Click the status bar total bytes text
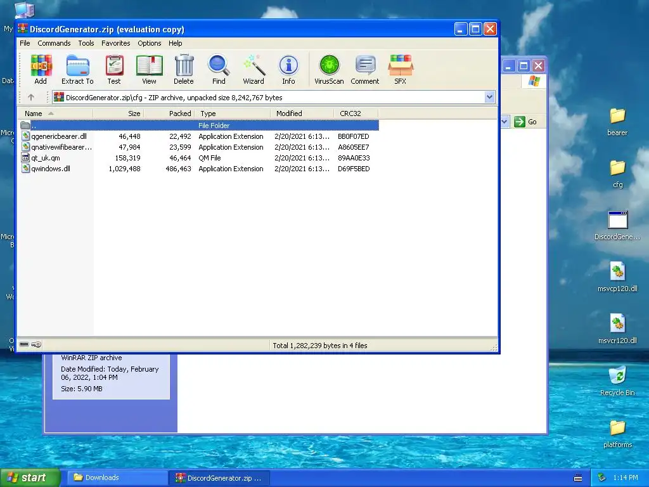 coord(320,346)
